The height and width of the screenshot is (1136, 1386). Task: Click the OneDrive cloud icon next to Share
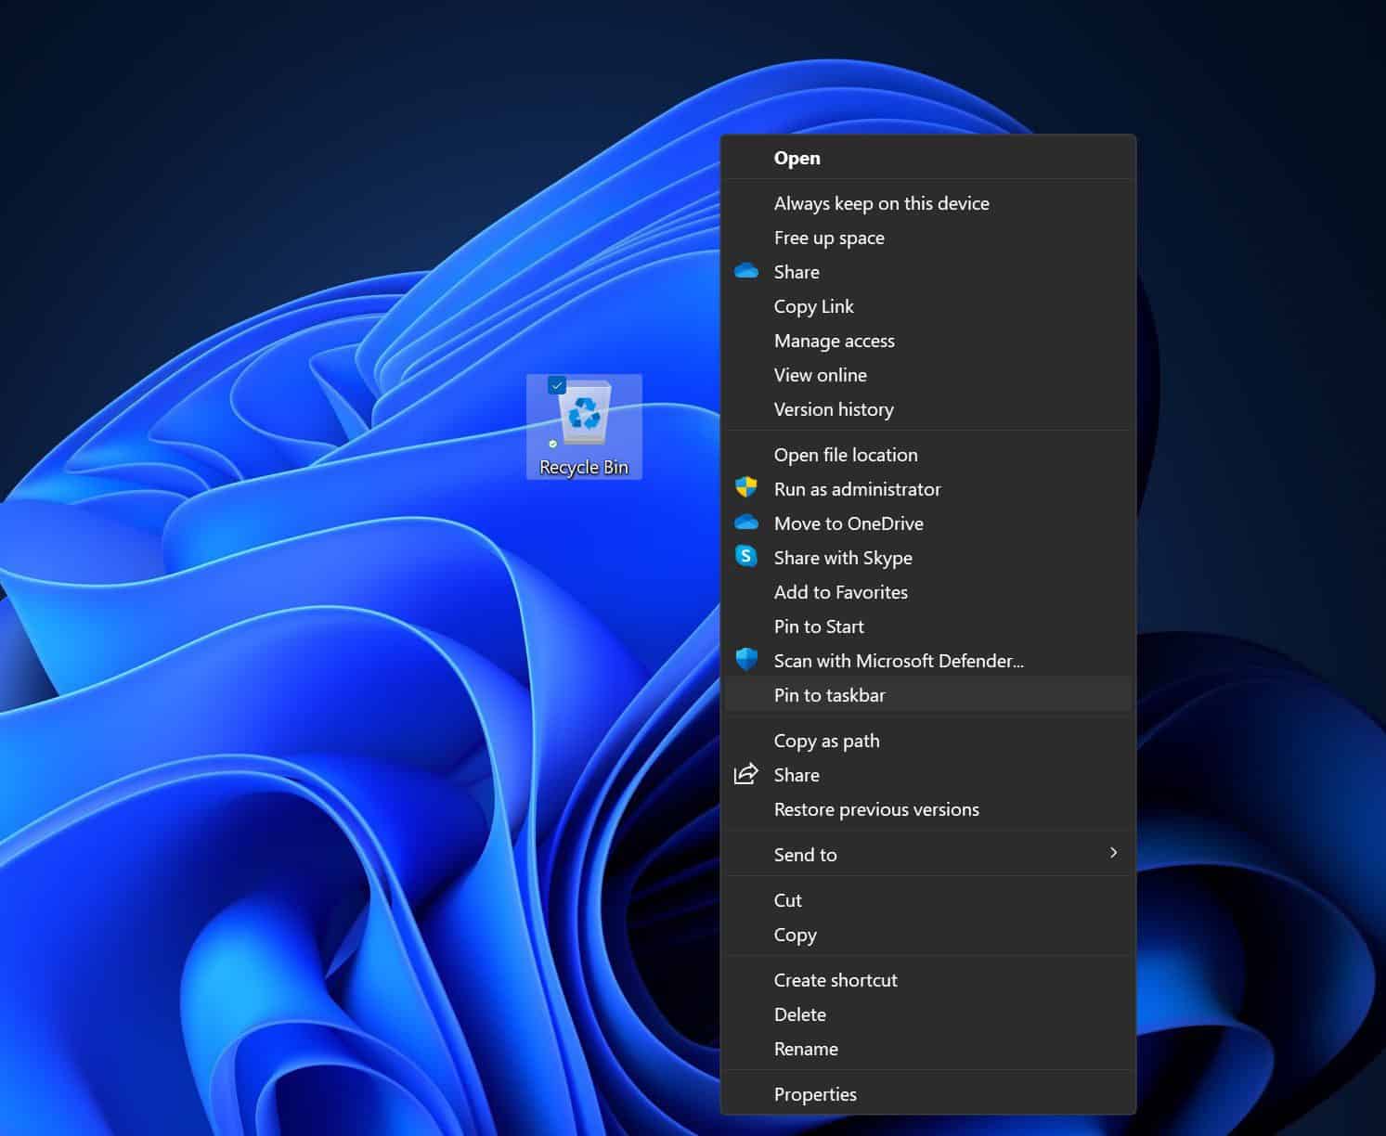747,271
